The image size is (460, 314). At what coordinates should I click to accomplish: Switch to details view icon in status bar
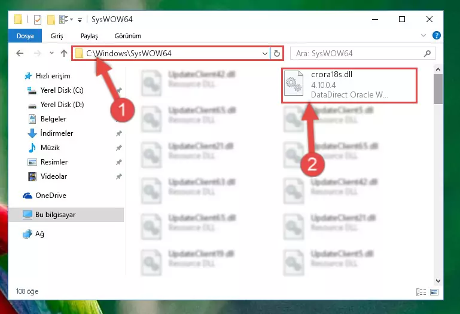coord(421,292)
